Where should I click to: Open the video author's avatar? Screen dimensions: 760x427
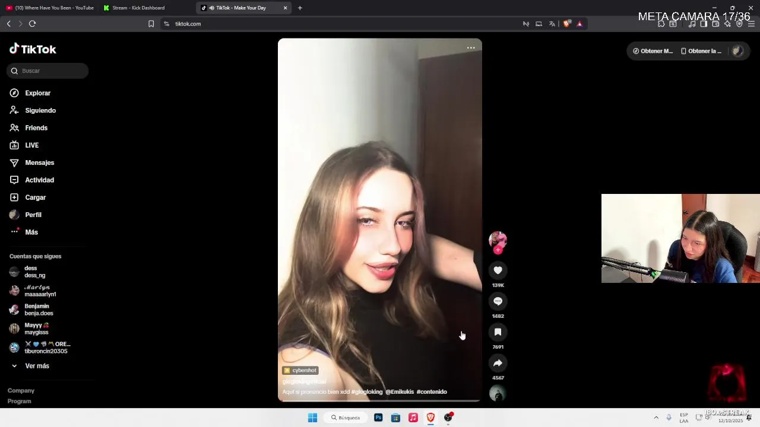(498, 240)
